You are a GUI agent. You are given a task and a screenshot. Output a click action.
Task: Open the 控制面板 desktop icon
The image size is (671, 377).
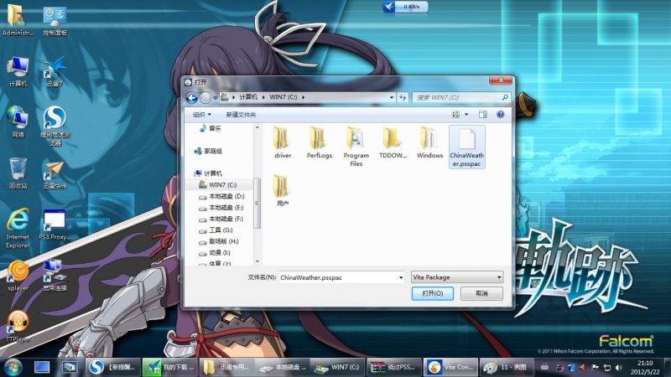click(55, 20)
